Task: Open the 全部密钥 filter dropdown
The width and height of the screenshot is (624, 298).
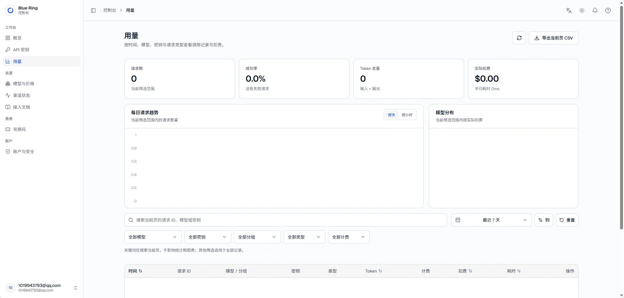Action: tap(208, 237)
